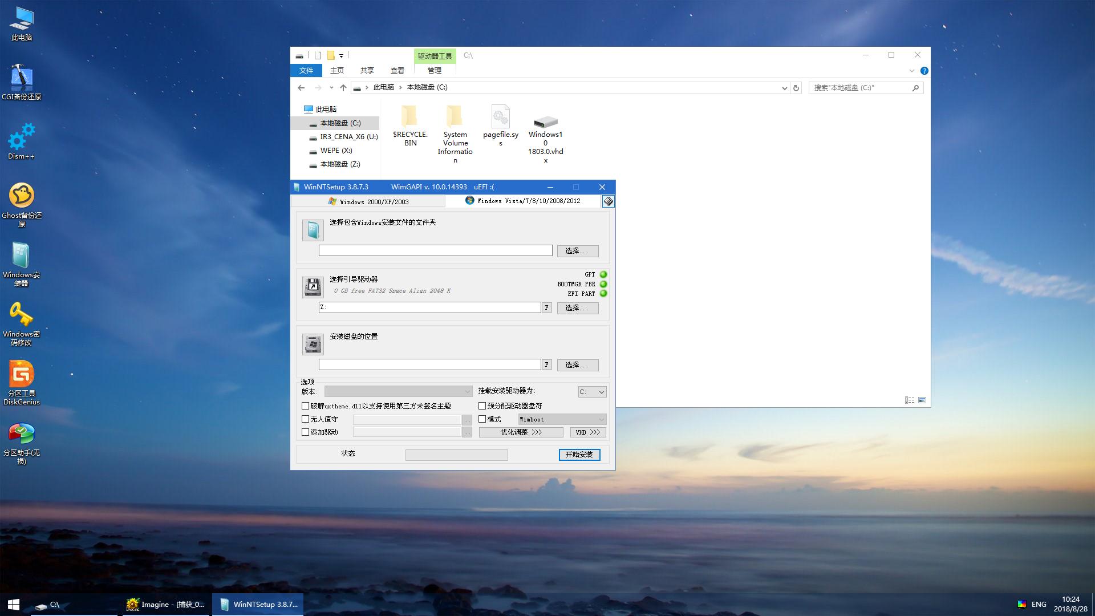Image resolution: width=1095 pixels, height=616 pixels.
Task: Open recent locations dropdown arrow
Action: 331,87
